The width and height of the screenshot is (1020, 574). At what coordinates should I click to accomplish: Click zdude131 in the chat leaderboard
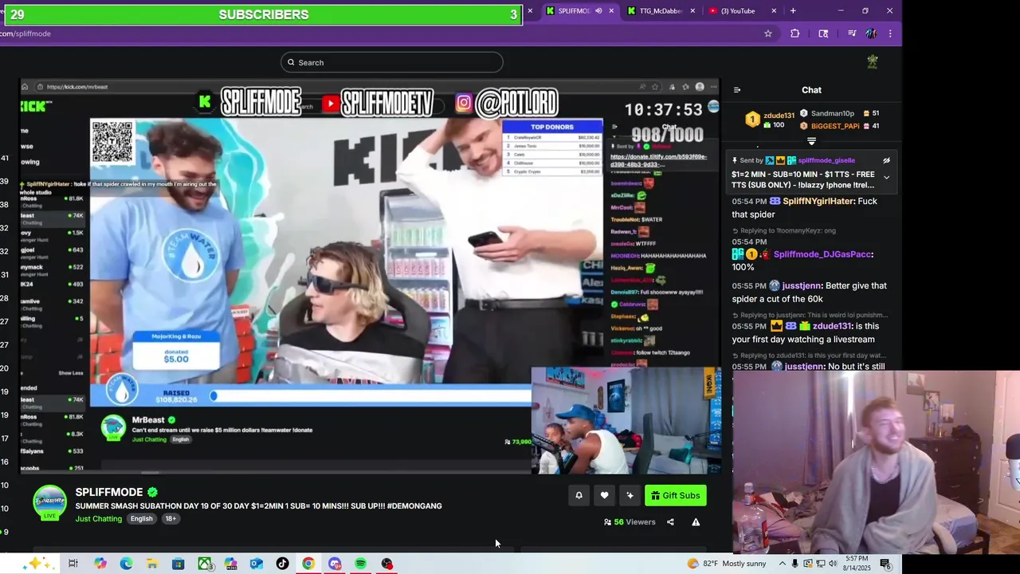point(779,116)
